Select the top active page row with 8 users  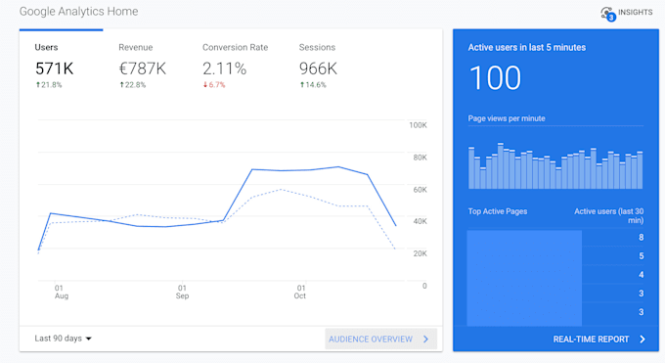pos(555,238)
